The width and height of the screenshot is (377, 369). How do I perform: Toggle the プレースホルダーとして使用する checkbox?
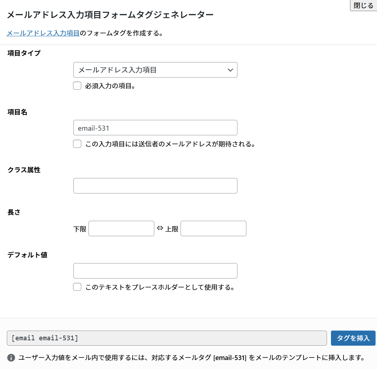[x=77, y=287]
